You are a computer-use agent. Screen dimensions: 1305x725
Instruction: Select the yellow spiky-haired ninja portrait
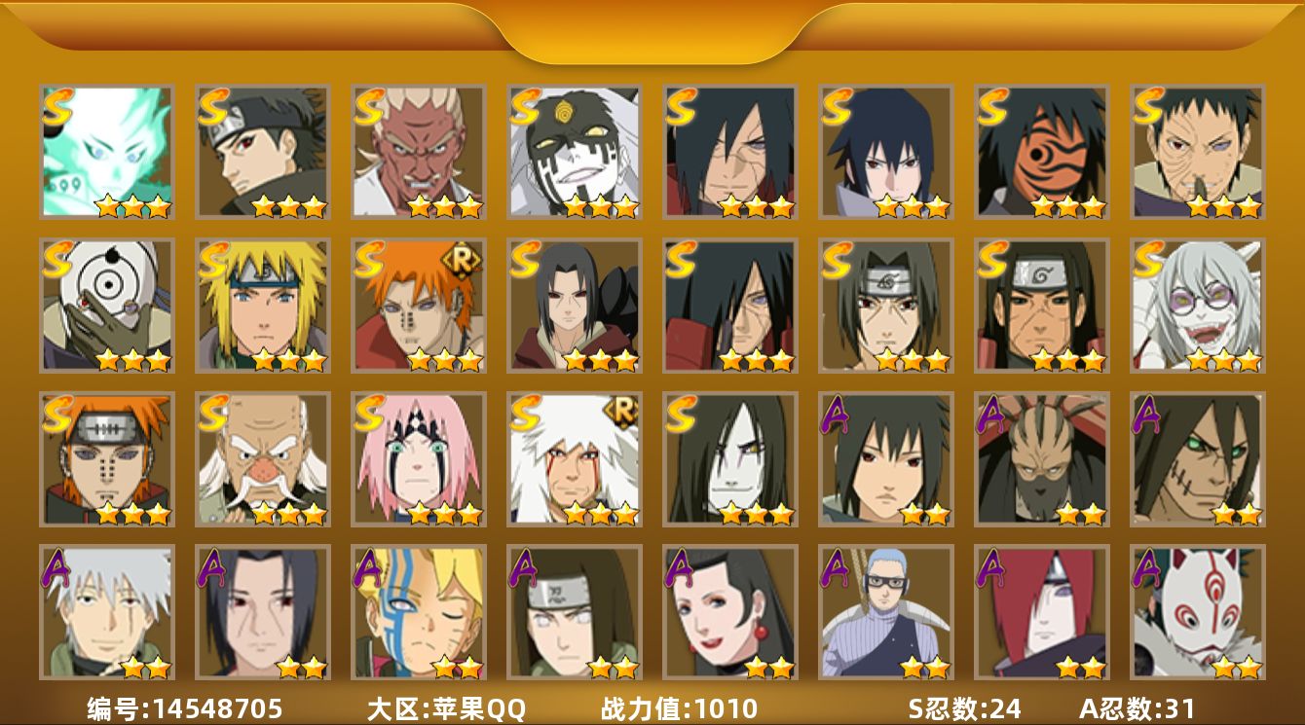click(x=262, y=305)
